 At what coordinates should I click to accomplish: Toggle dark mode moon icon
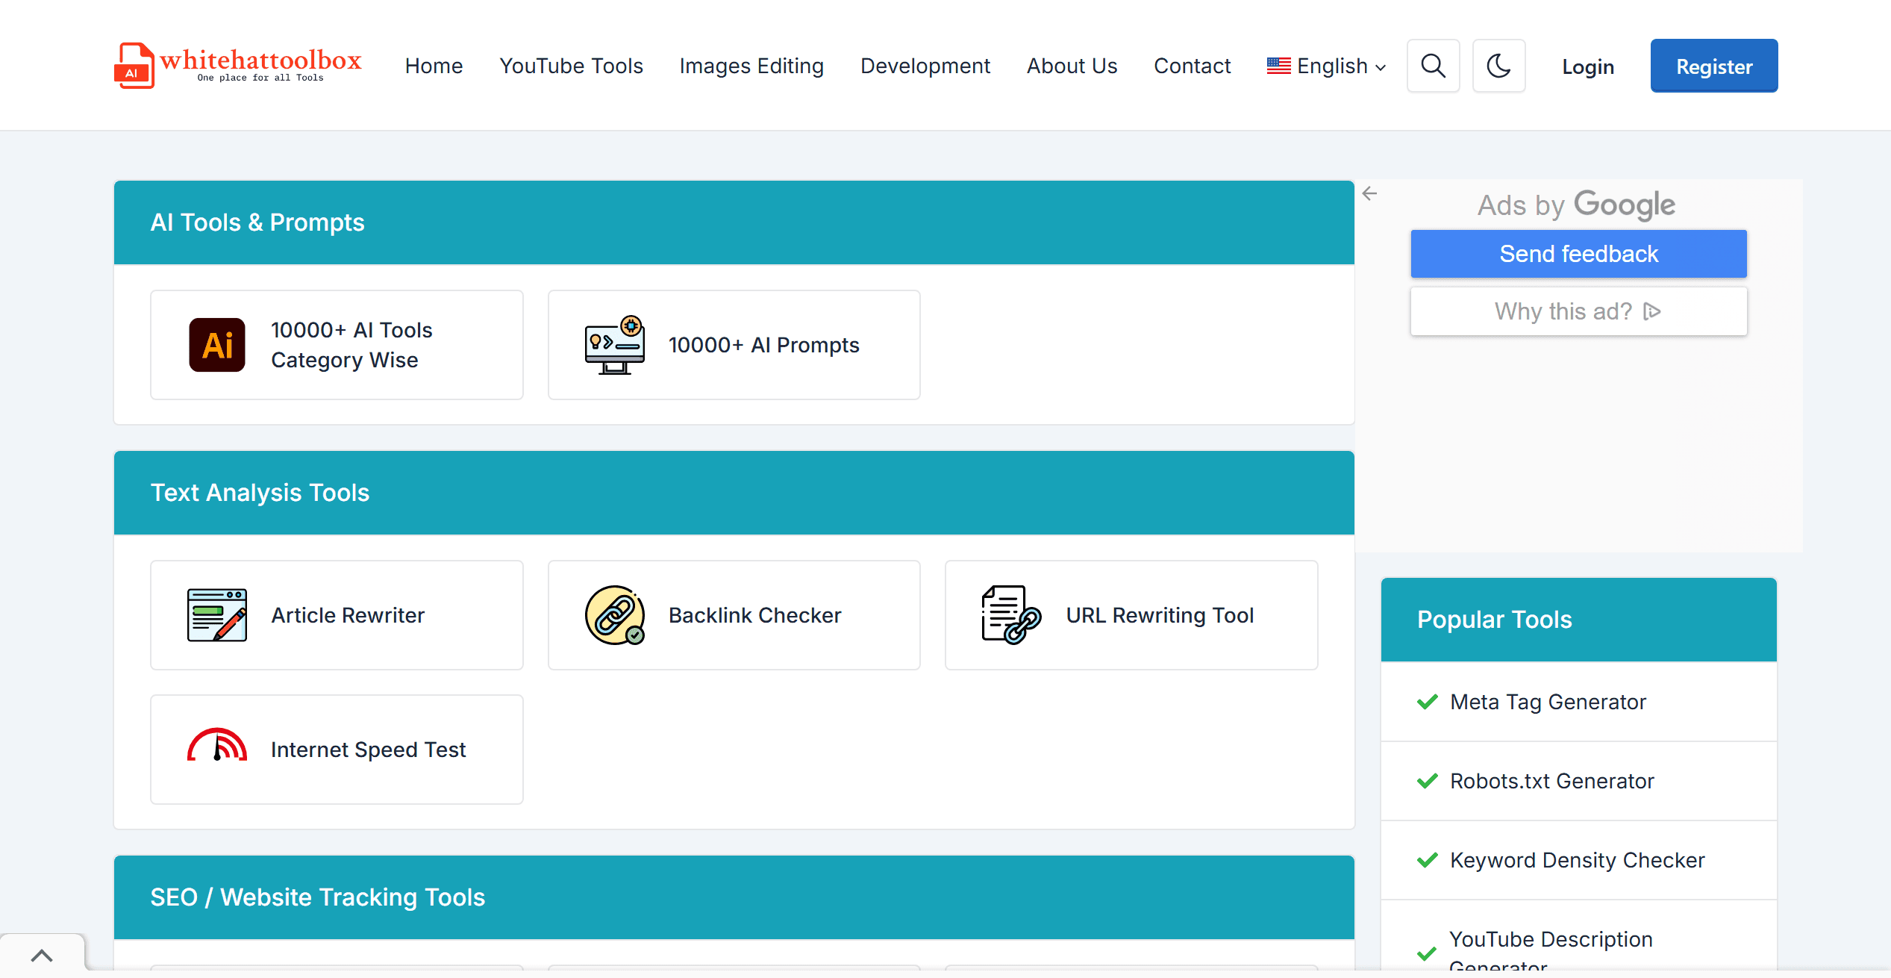click(x=1498, y=66)
